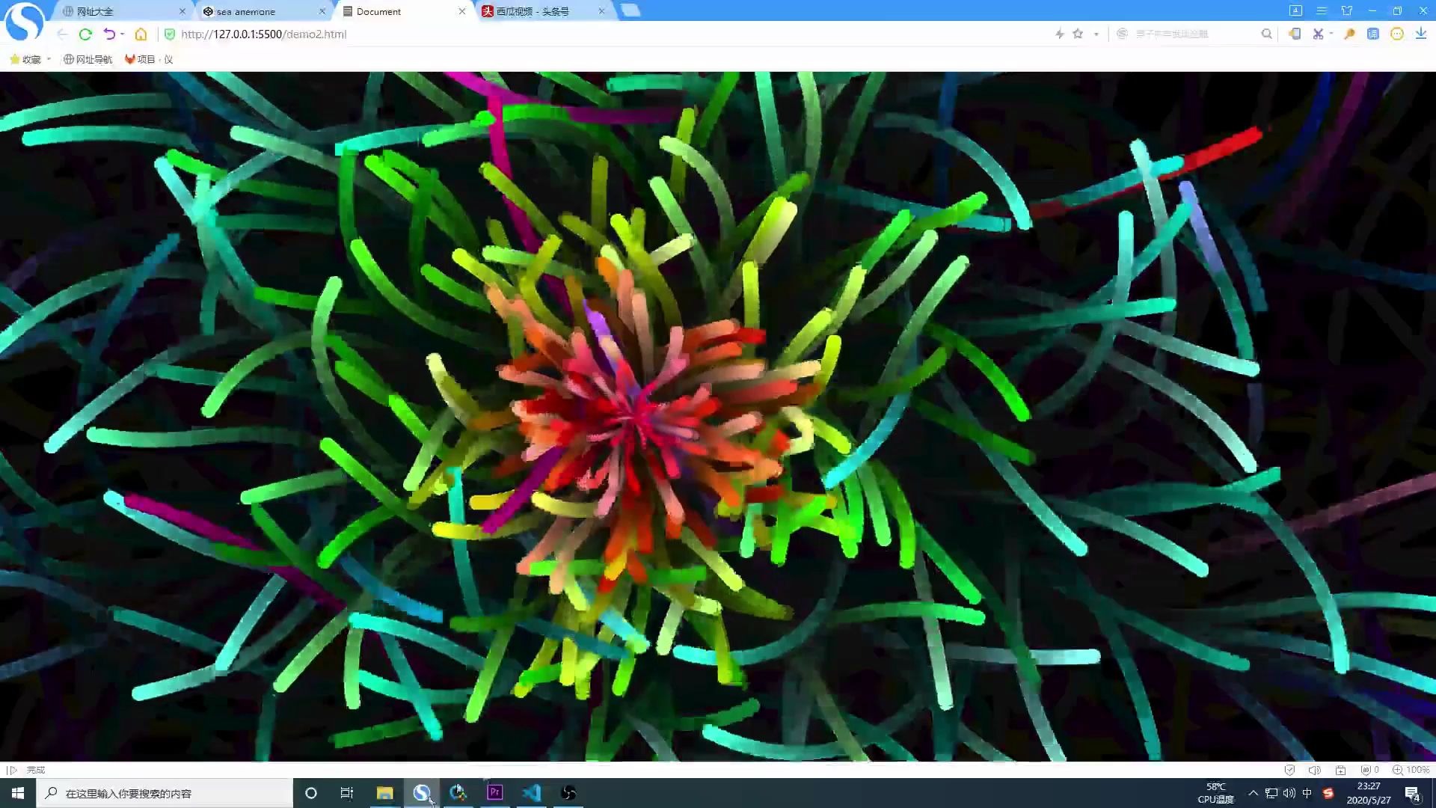Click the magnifier search icon
Screen dimensions: 1436x808
1266,34
